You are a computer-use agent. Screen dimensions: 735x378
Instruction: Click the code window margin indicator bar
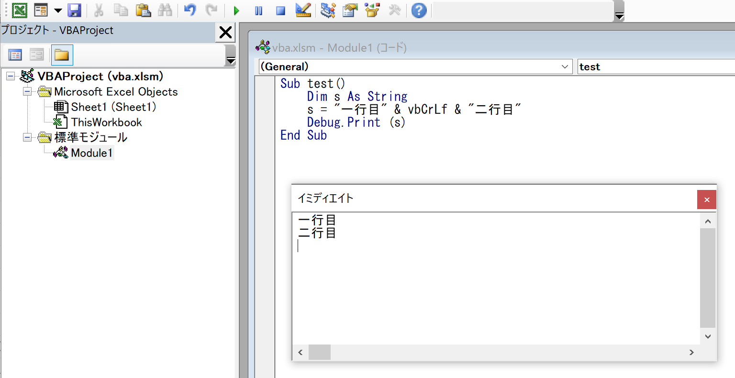coord(265,227)
